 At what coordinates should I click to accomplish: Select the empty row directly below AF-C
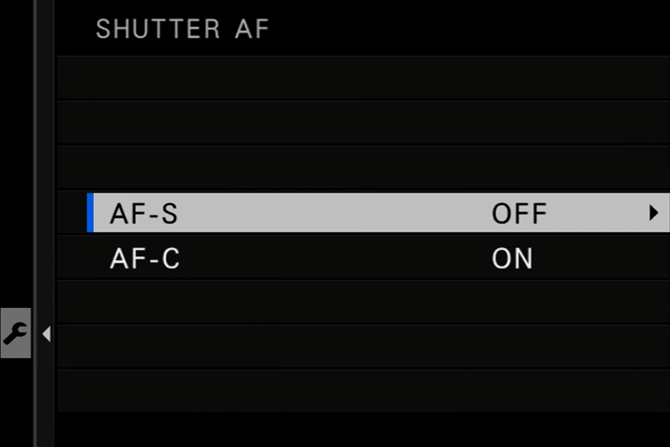(x=363, y=302)
